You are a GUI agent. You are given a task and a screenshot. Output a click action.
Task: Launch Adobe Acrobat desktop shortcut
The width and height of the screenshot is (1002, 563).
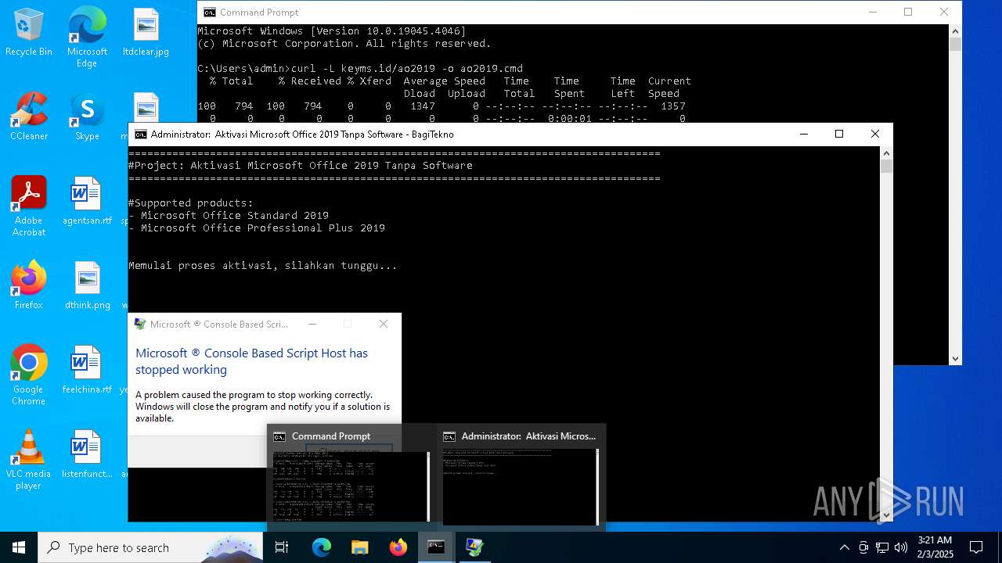29,206
